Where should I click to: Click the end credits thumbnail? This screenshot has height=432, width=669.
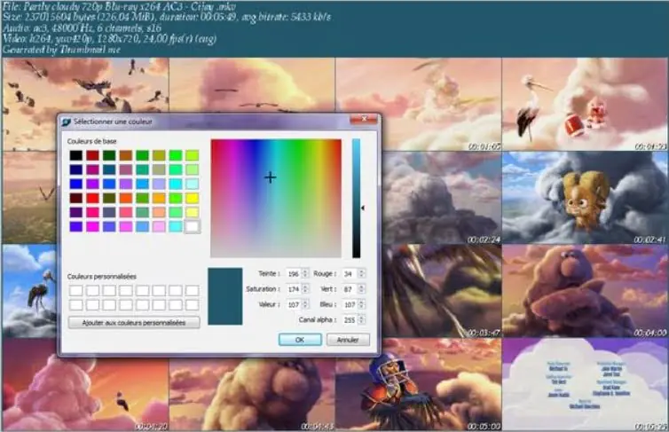(586, 380)
